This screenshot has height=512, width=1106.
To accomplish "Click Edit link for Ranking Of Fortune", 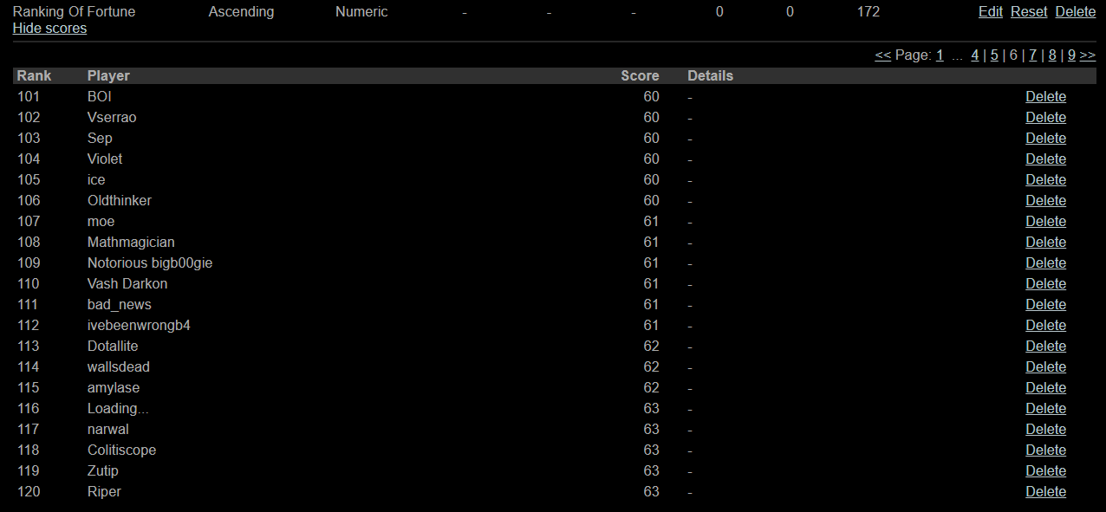I will coord(991,12).
